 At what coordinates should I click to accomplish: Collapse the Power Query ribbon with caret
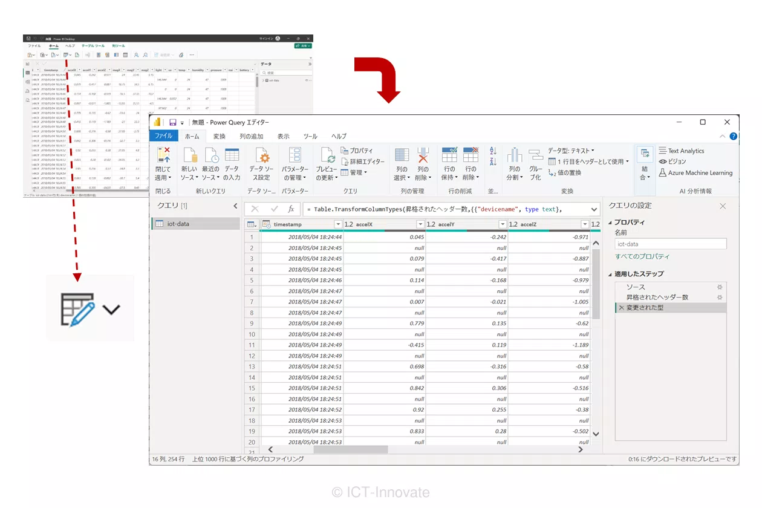point(723,137)
